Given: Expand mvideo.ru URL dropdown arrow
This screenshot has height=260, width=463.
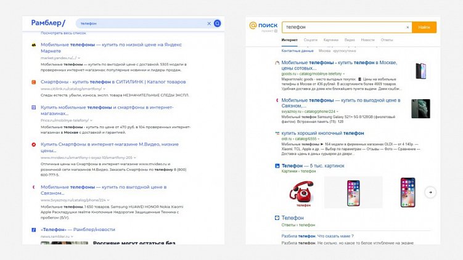Looking at the screenshot, I should 135,158.
